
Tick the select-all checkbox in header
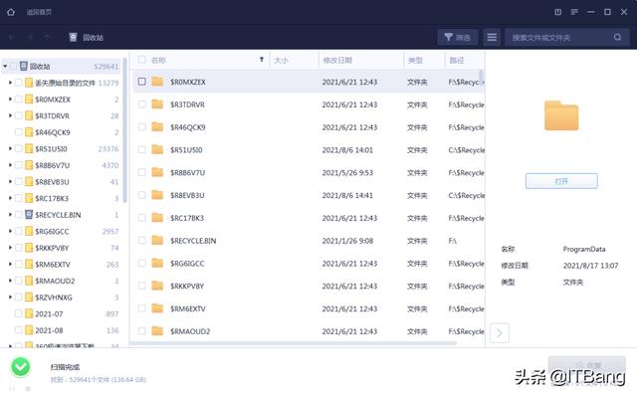tap(141, 60)
